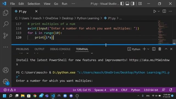
Task: Click the feedback icon in status bar
Action: pyautogui.click(x=164, y=90)
